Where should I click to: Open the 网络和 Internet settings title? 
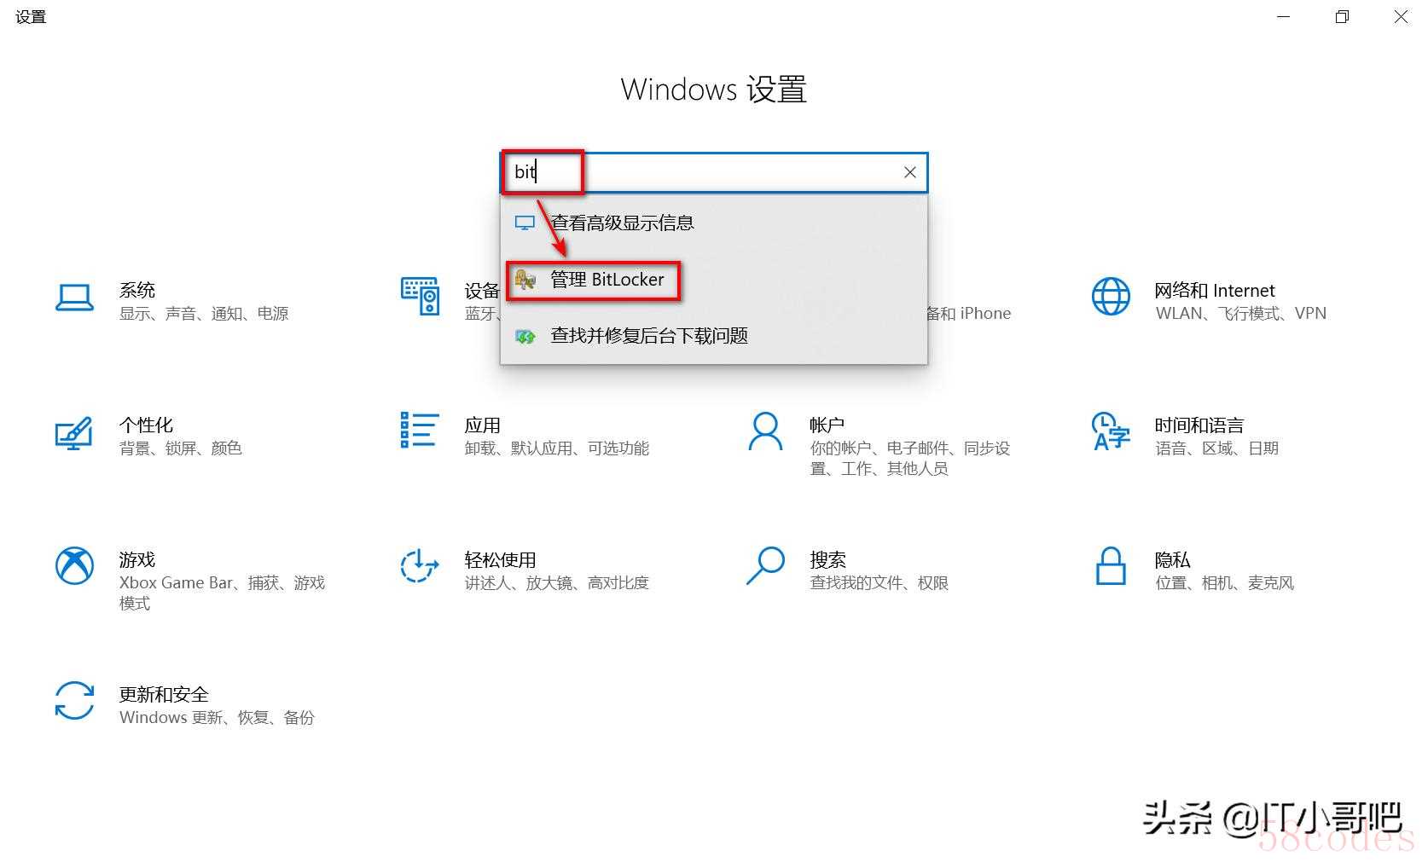(1215, 291)
